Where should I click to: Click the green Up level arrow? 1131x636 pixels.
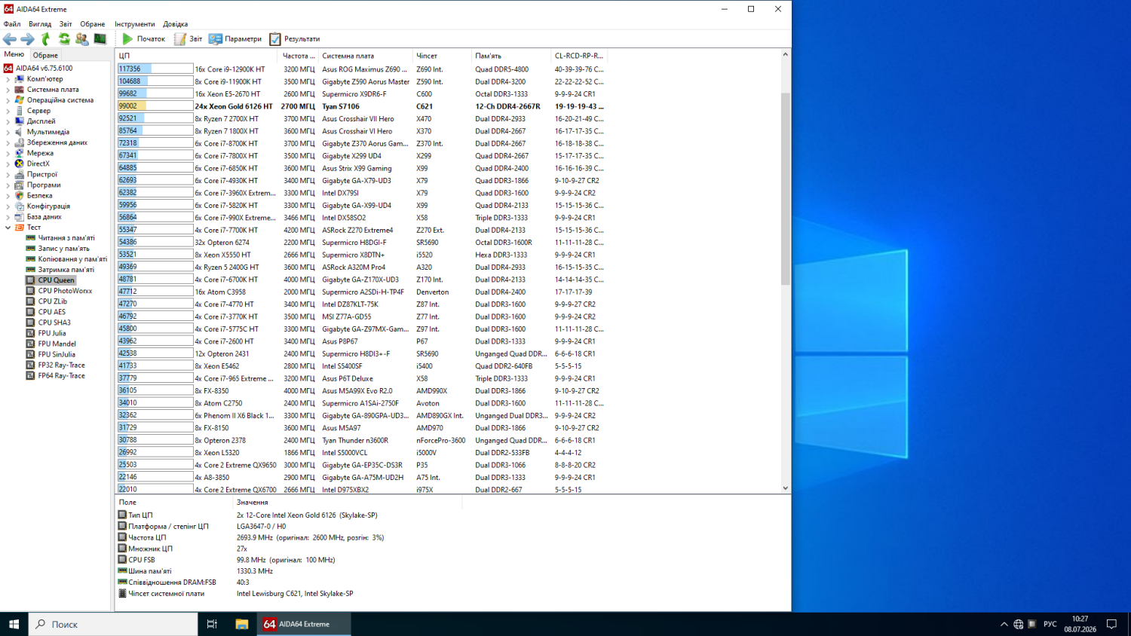click(45, 39)
